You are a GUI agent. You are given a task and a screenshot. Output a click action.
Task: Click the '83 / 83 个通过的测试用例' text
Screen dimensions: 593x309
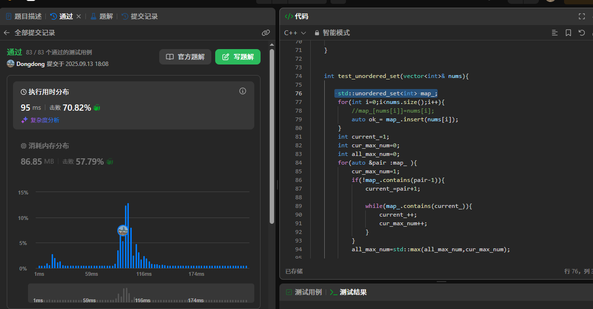click(x=59, y=52)
